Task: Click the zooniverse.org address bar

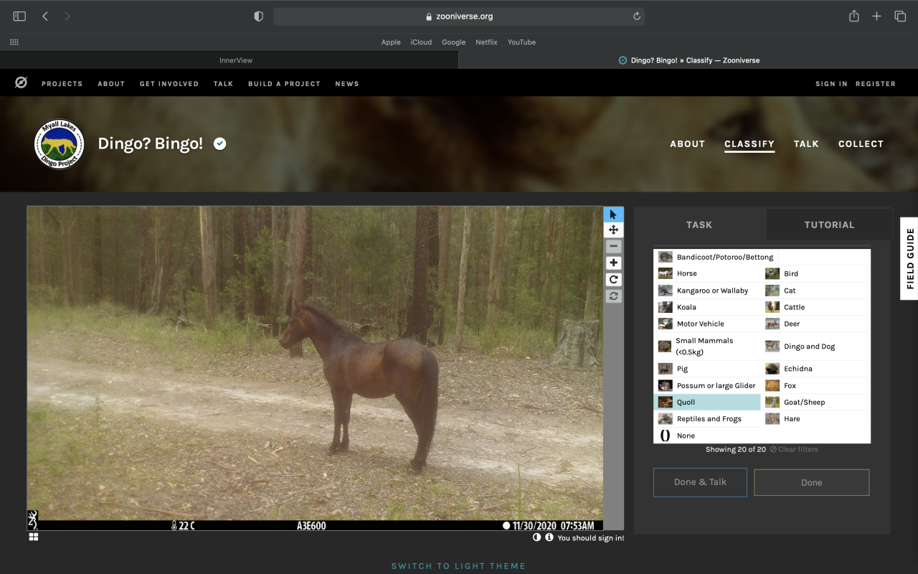Action: pyautogui.click(x=459, y=16)
